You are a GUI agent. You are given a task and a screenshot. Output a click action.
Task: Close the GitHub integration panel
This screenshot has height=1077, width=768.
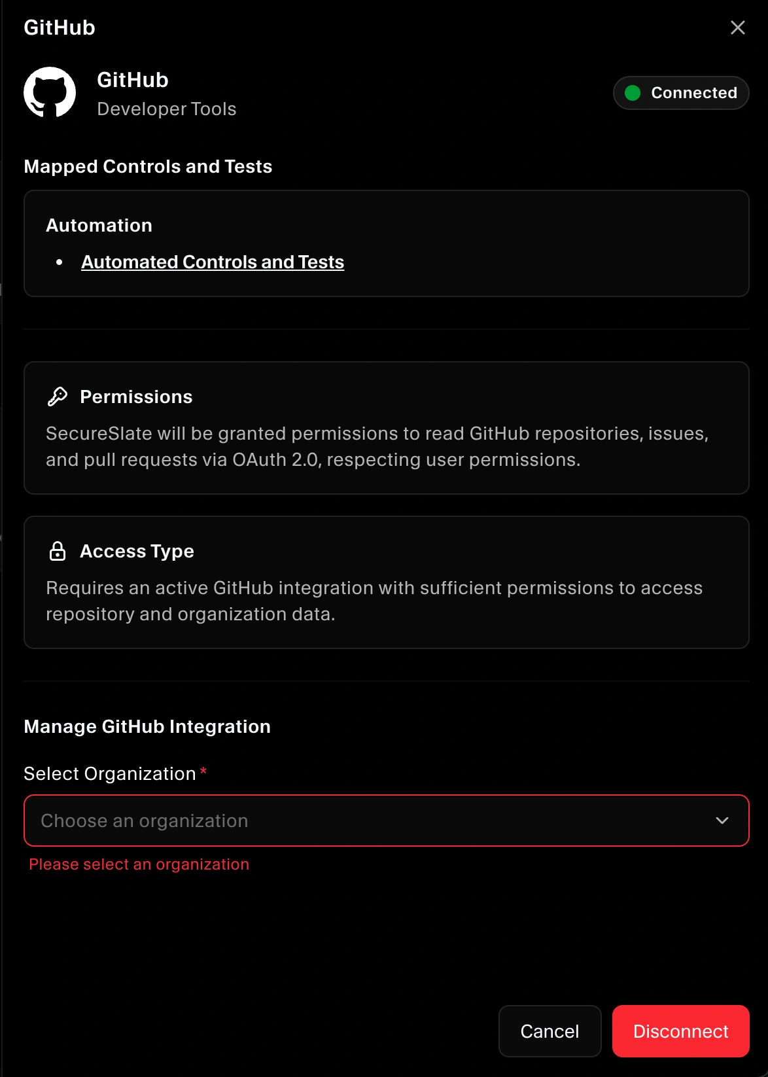click(x=737, y=27)
